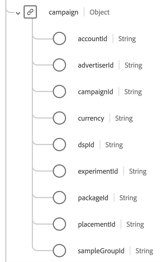
Task: Pick the packageId field
Action: click(x=93, y=198)
